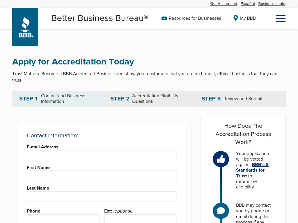Follow the BBB's 8 Standards for Trust link
Image resolution: width=298 pixels, height=223 pixels.
point(252,170)
